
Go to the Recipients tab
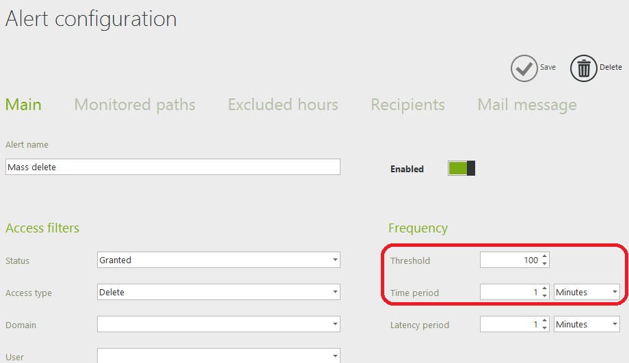click(x=407, y=105)
